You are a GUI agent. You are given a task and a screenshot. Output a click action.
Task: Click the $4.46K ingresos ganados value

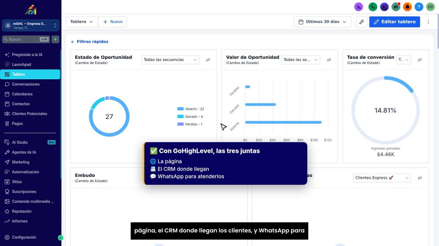[386, 154]
